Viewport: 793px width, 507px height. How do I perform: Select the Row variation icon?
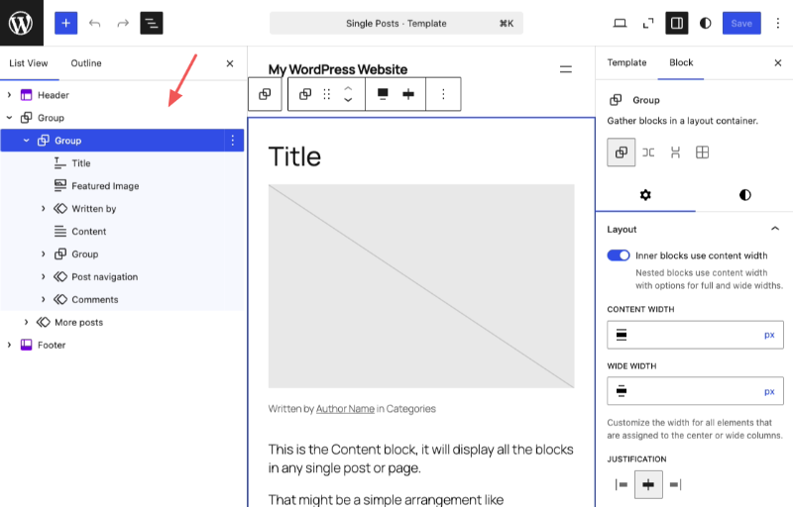[x=648, y=152]
